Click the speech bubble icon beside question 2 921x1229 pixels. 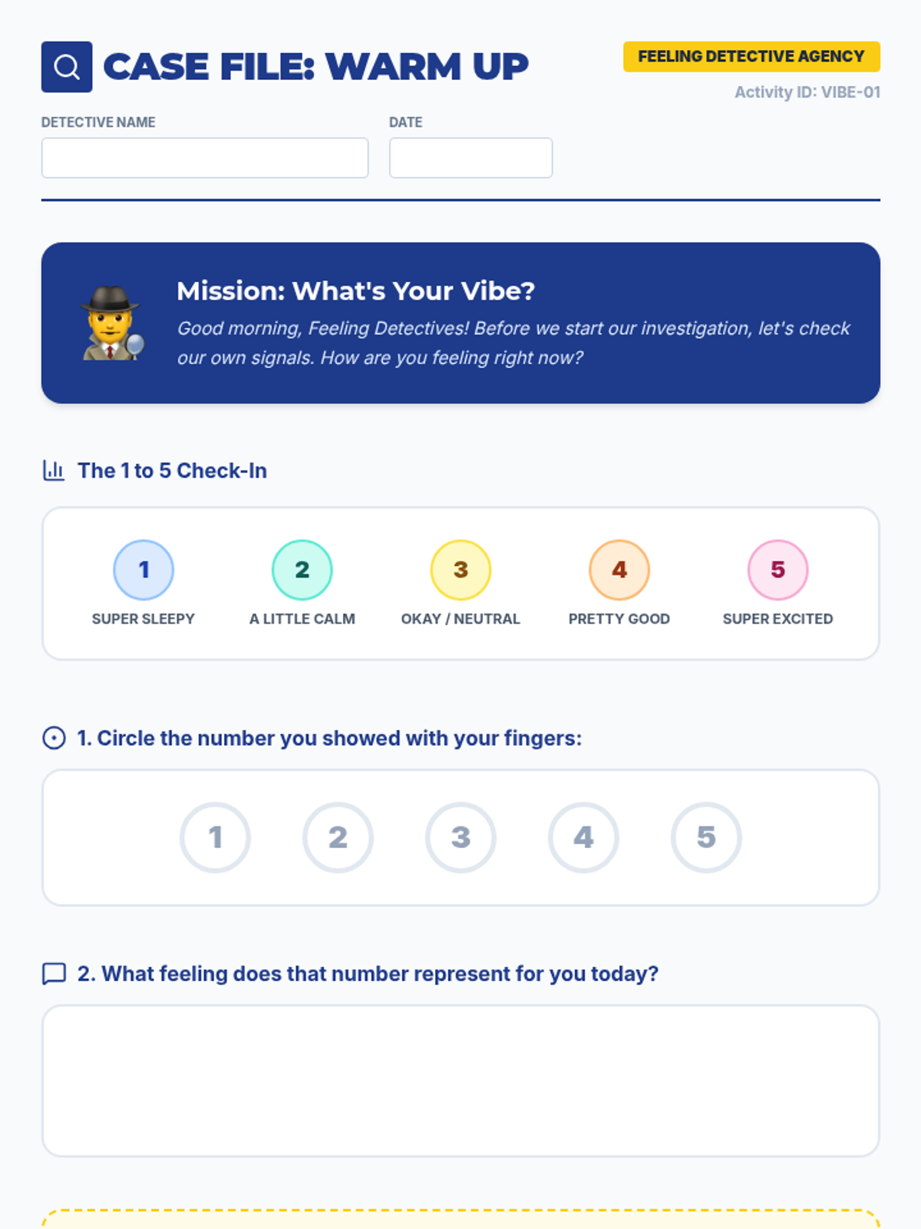pyautogui.click(x=54, y=973)
